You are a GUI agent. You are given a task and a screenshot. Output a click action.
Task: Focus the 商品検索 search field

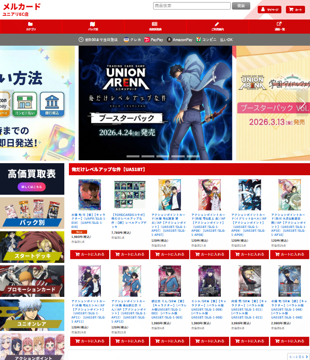[192, 6]
